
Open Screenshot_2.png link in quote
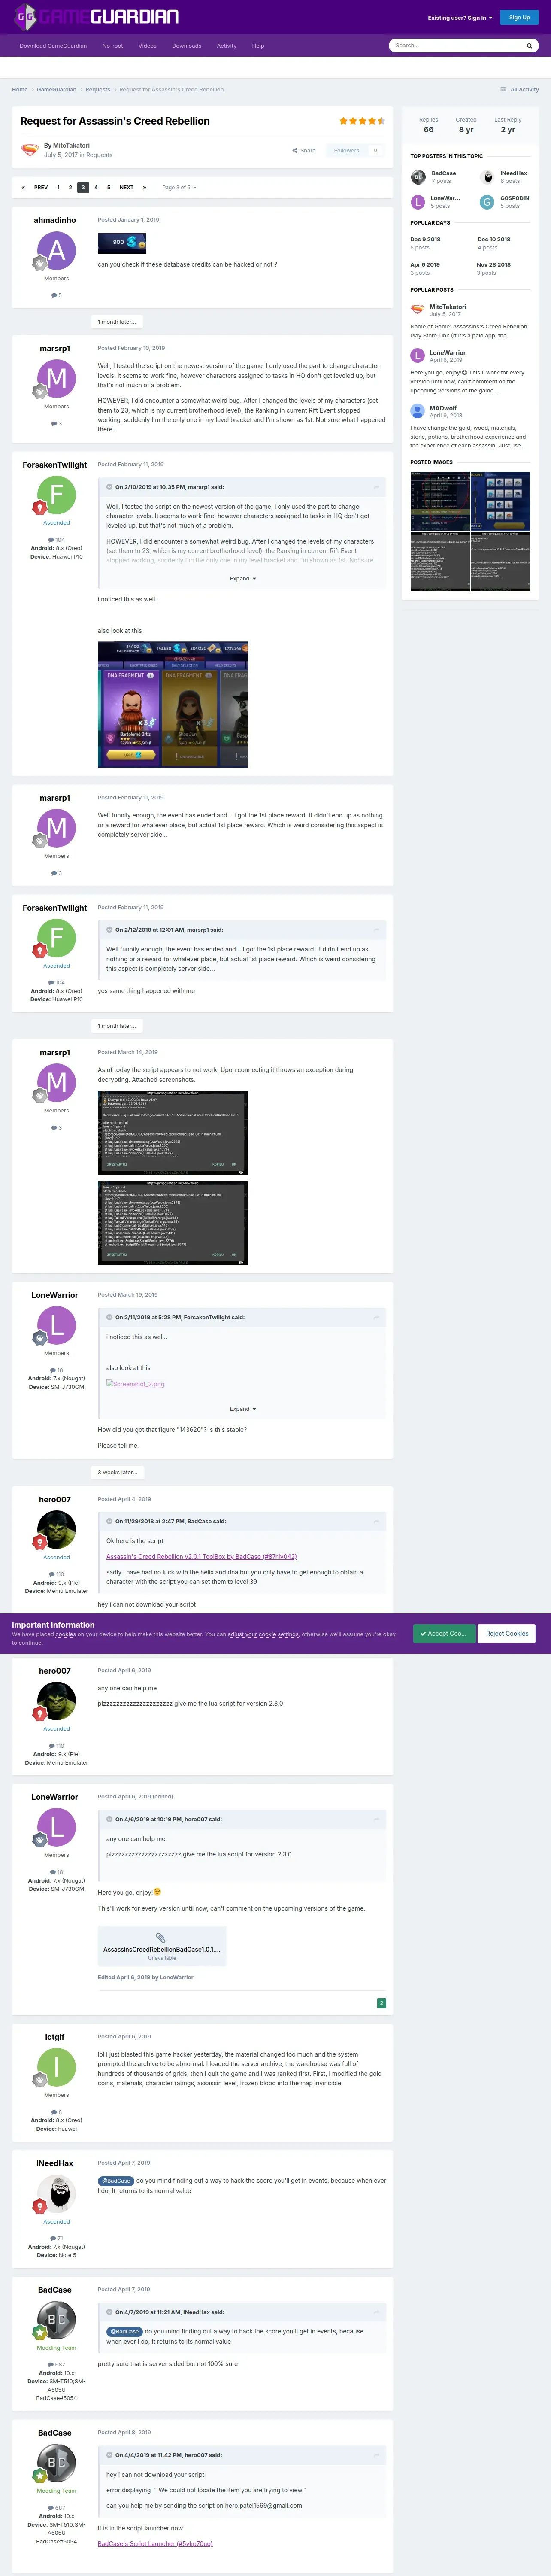[x=135, y=1384]
